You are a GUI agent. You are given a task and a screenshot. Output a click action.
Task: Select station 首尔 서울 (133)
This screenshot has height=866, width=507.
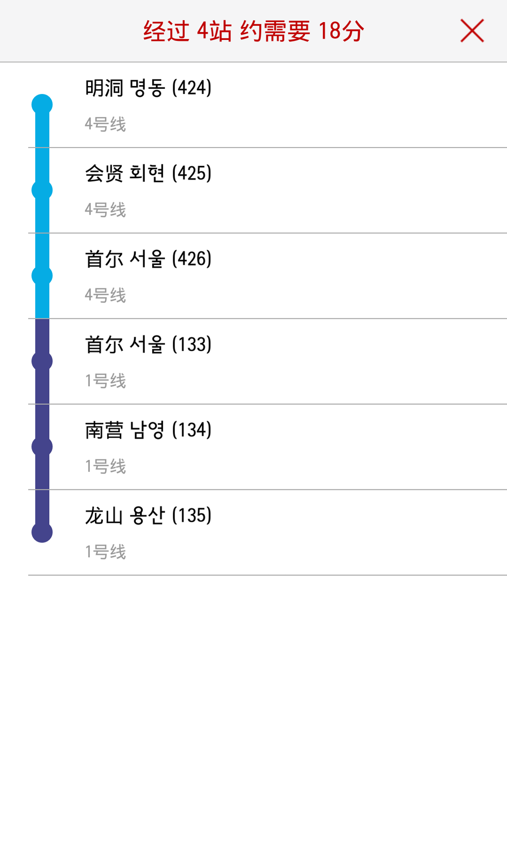pyautogui.click(x=148, y=345)
